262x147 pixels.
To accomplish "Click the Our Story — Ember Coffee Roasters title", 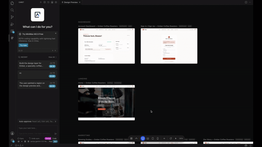I will point(218,139).
